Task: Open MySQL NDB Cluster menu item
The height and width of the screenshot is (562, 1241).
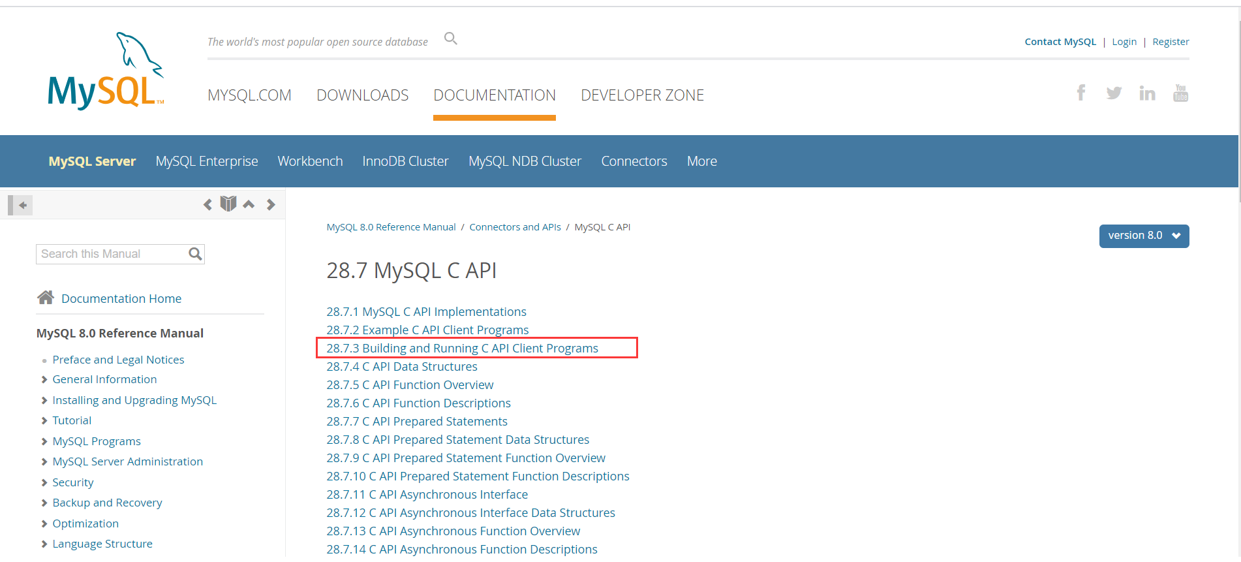Action: (525, 161)
